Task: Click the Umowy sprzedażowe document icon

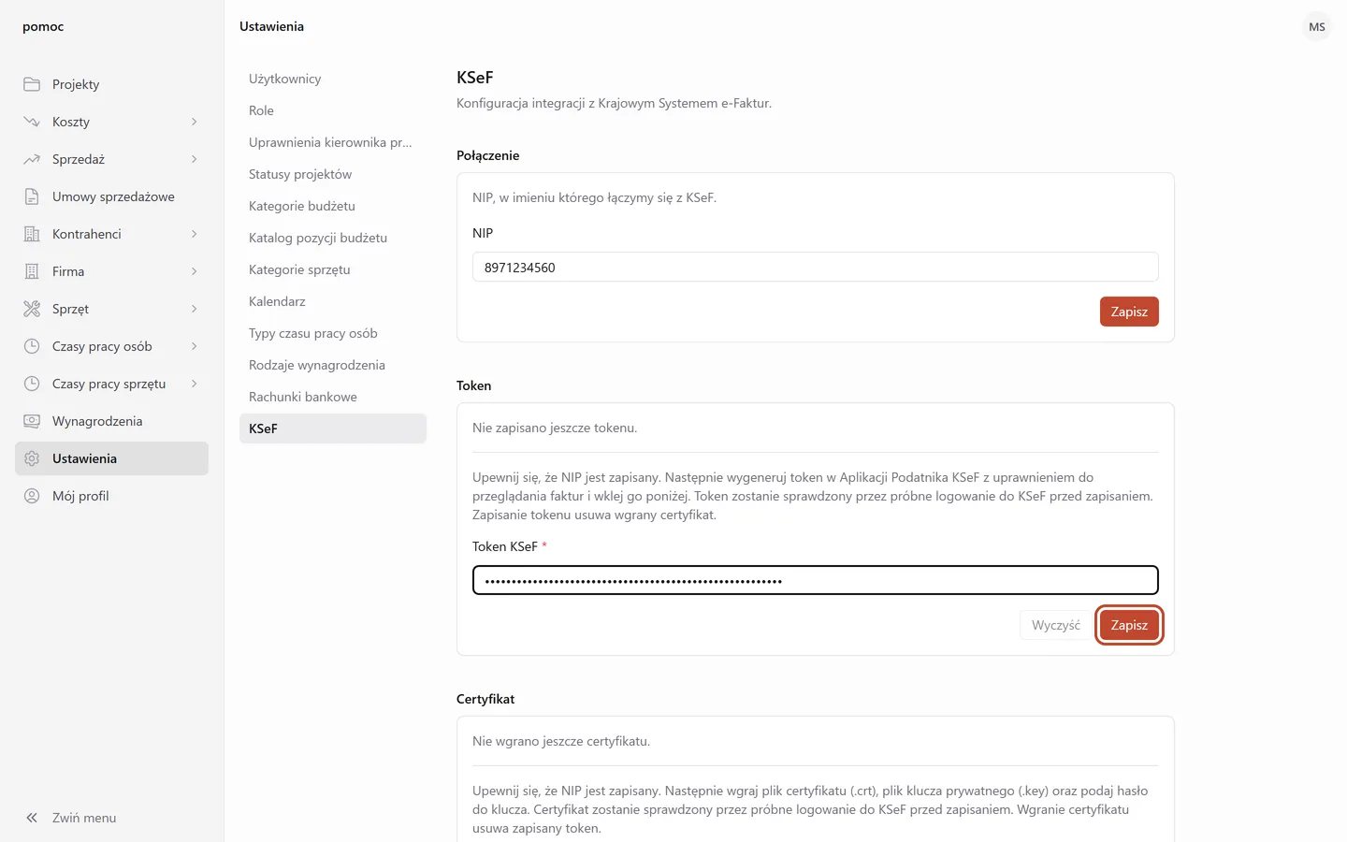Action: click(32, 196)
